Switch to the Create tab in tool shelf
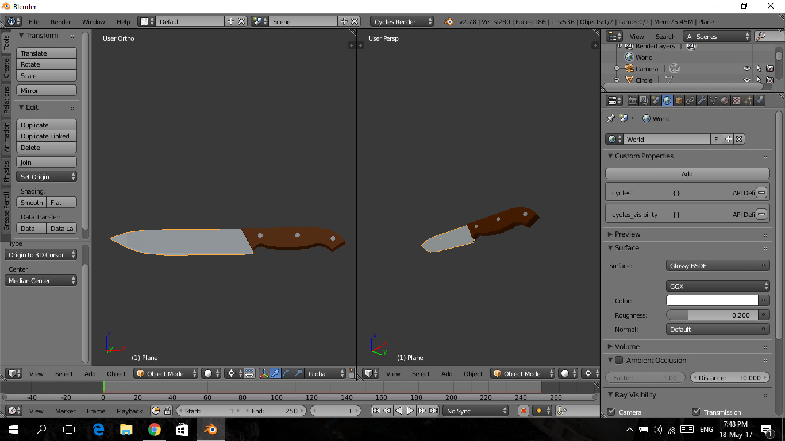This screenshot has width=785, height=441. (x=6, y=68)
